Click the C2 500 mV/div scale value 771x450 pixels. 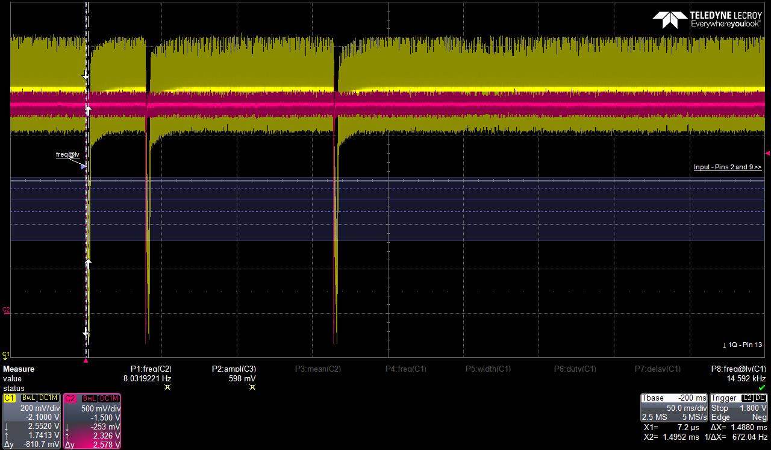point(101,408)
